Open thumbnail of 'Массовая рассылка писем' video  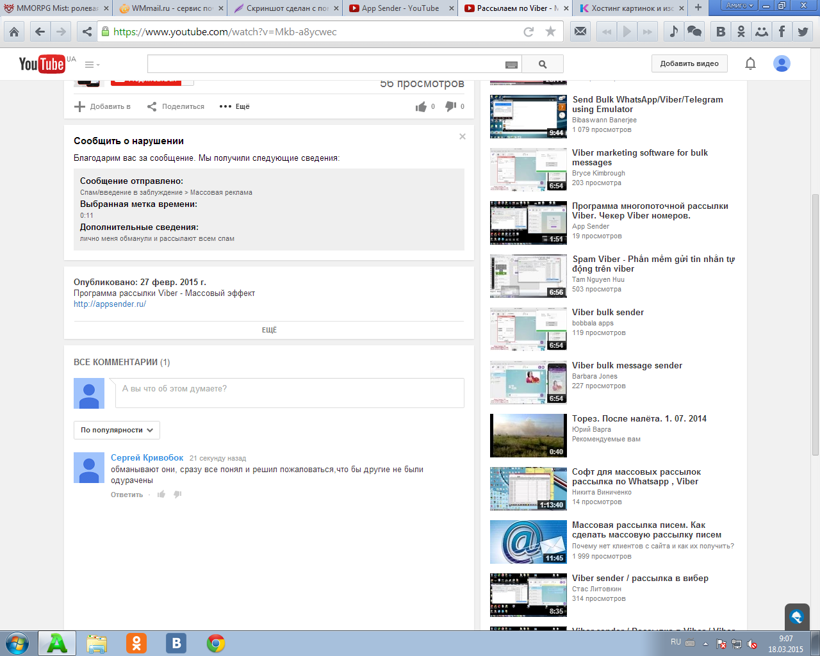click(x=529, y=542)
